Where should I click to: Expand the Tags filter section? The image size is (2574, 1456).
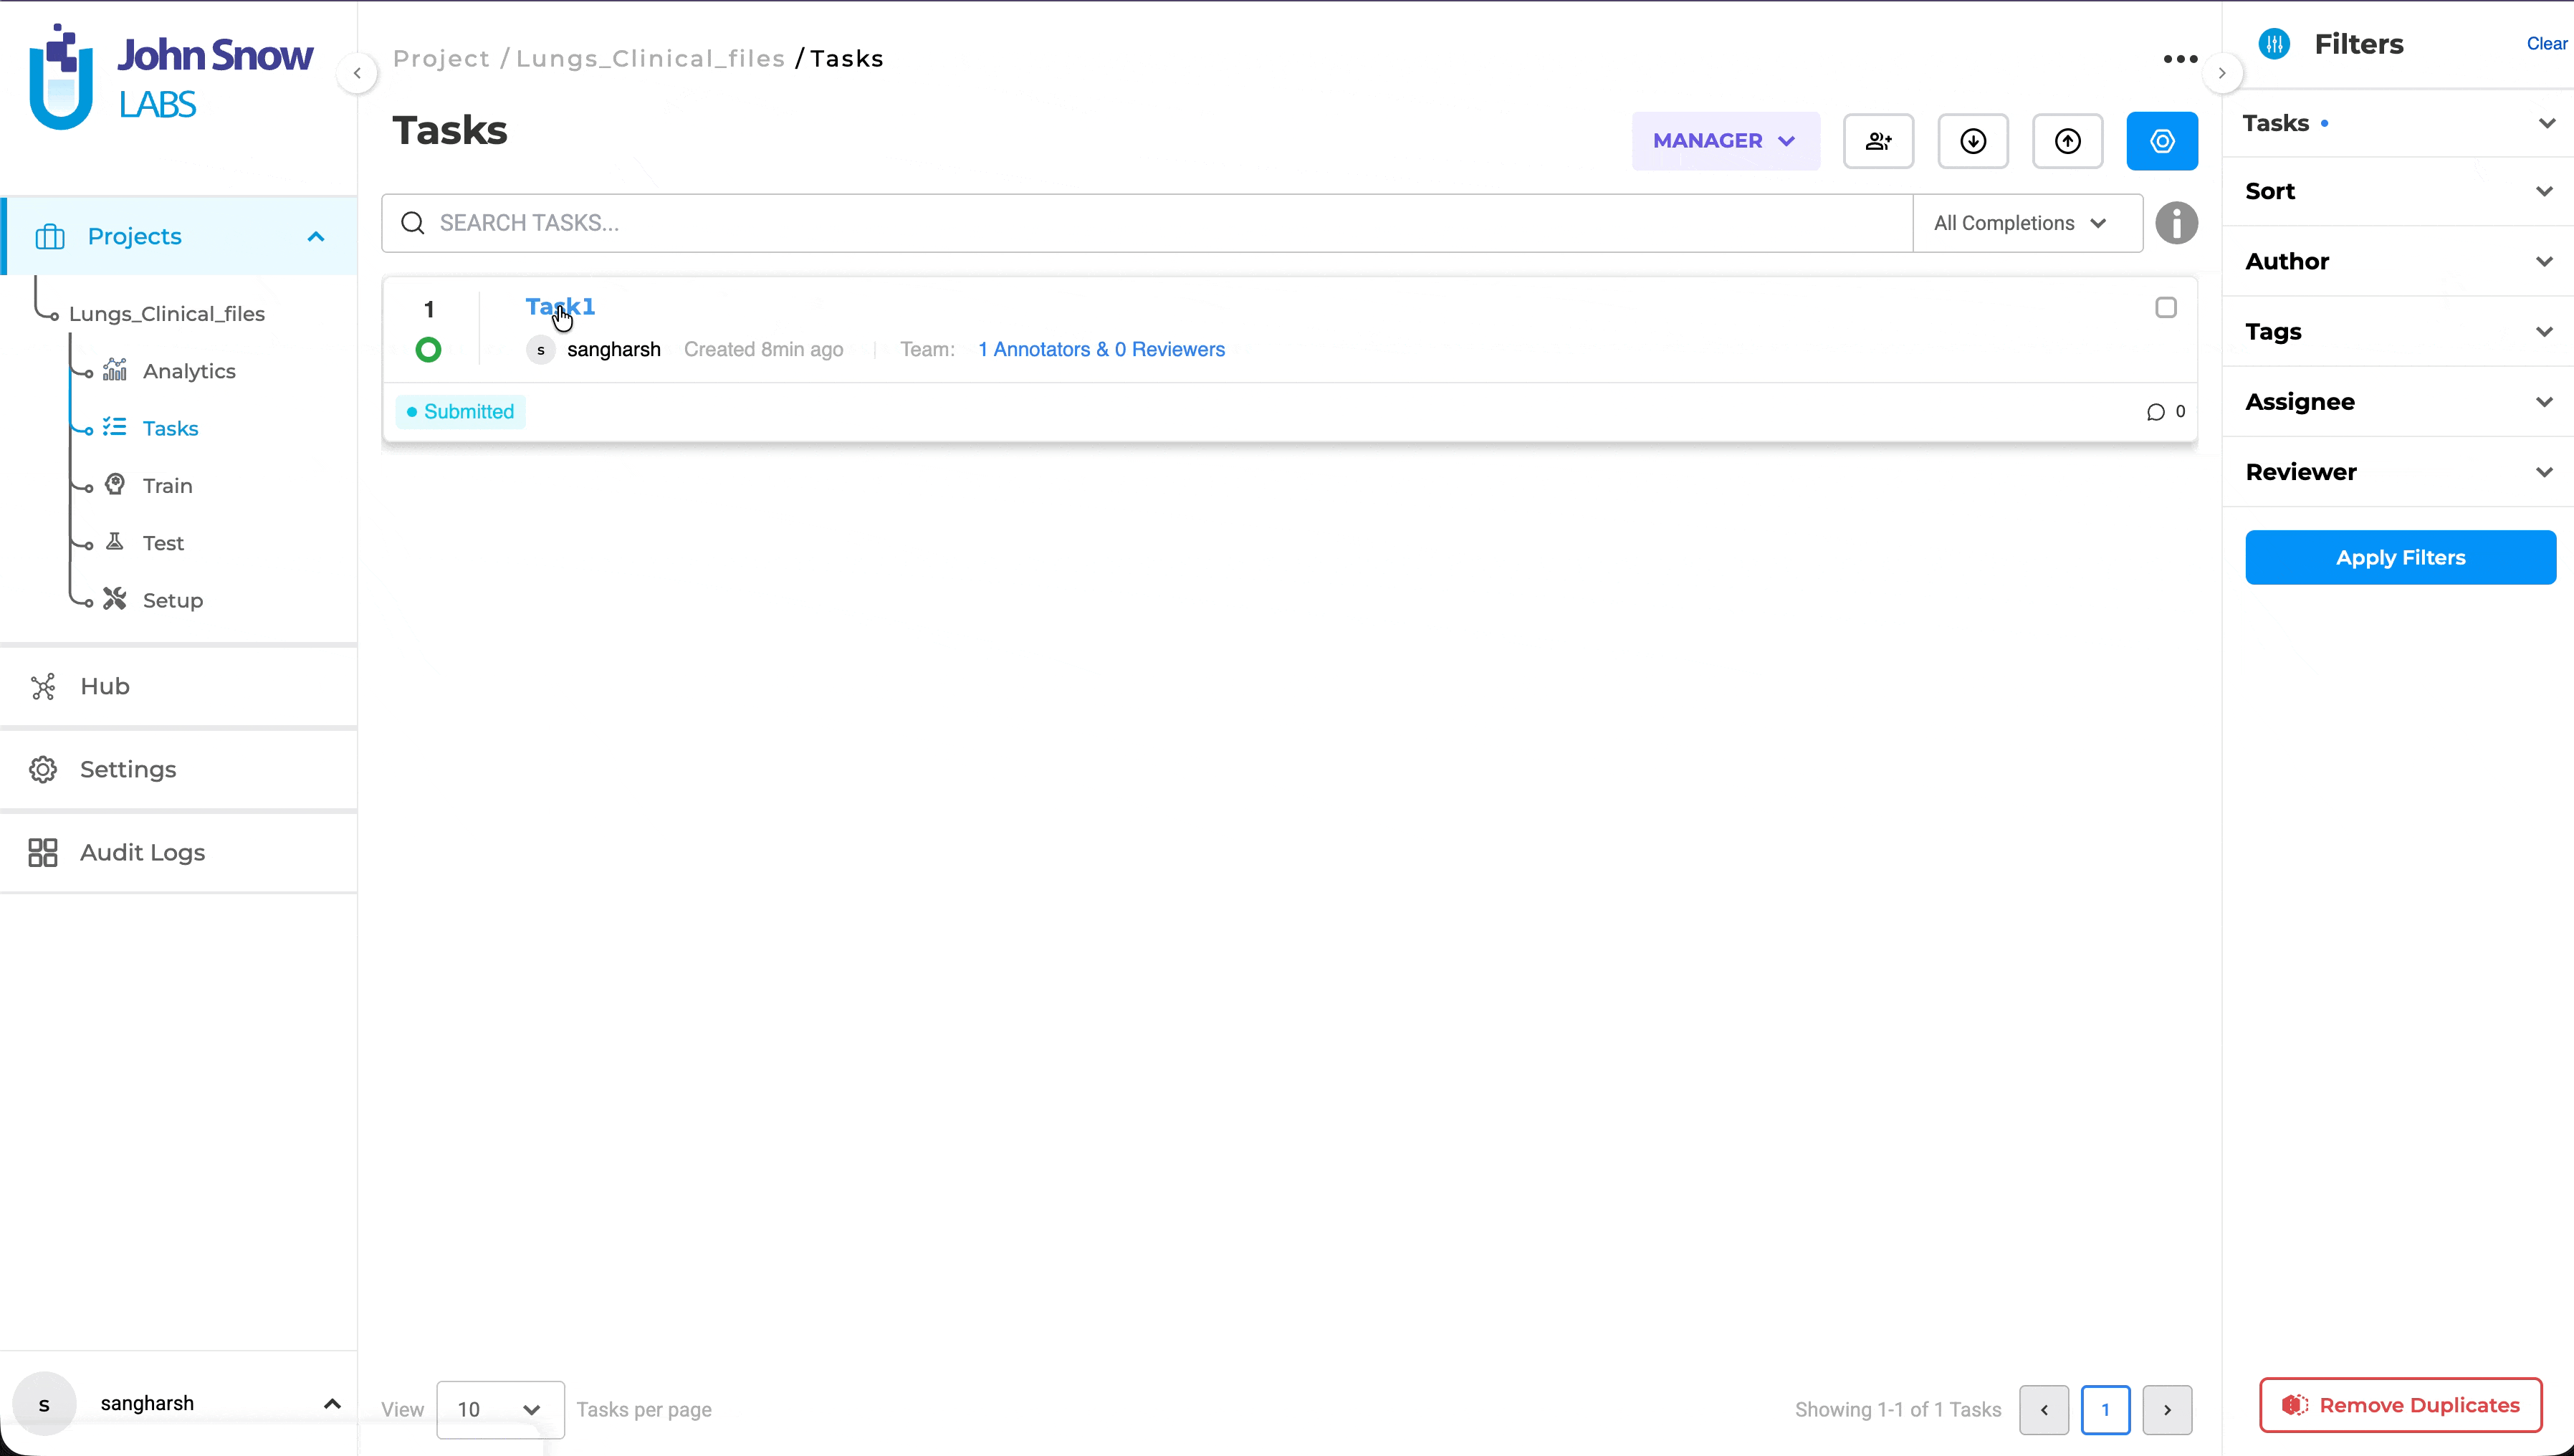tap(2399, 332)
